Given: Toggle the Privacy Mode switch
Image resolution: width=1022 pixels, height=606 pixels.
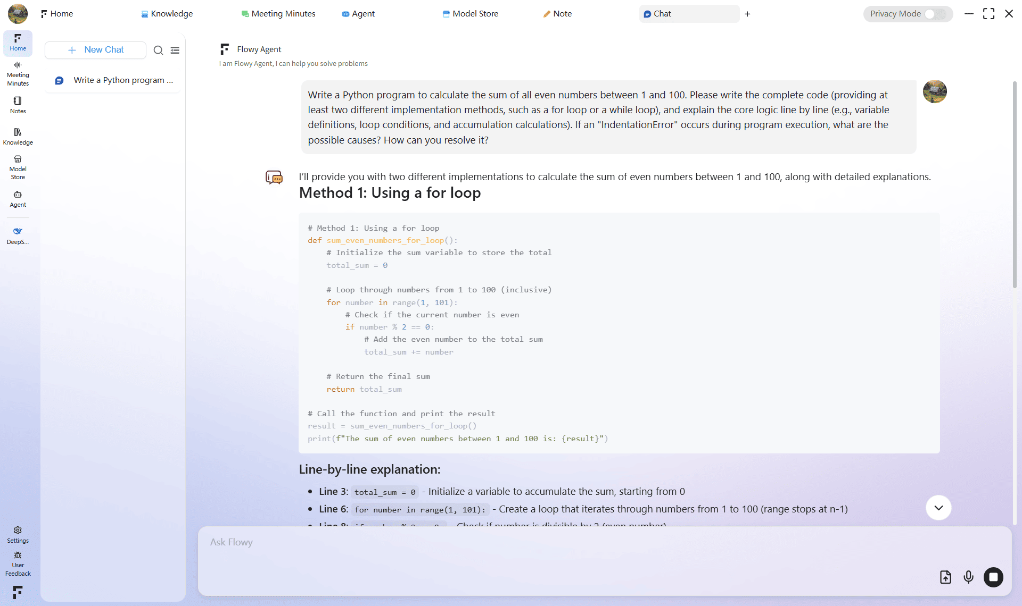Looking at the screenshot, I should tap(935, 14).
